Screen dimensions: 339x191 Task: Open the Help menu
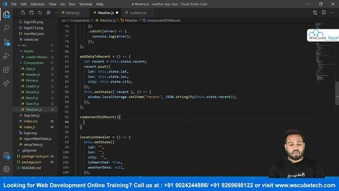(x=100, y=4)
